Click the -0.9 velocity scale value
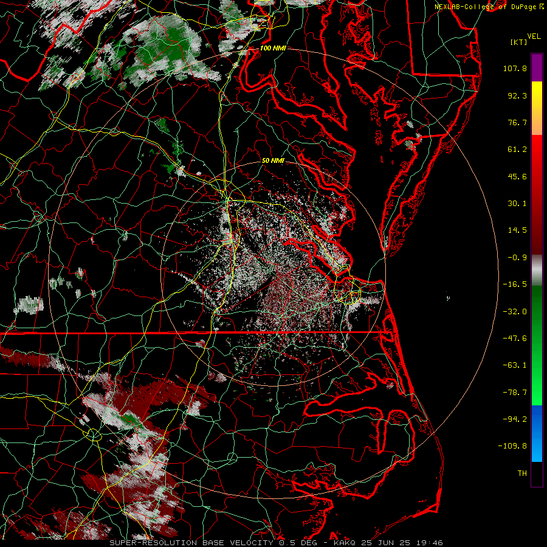The image size is (547, 547). (517, 258)
